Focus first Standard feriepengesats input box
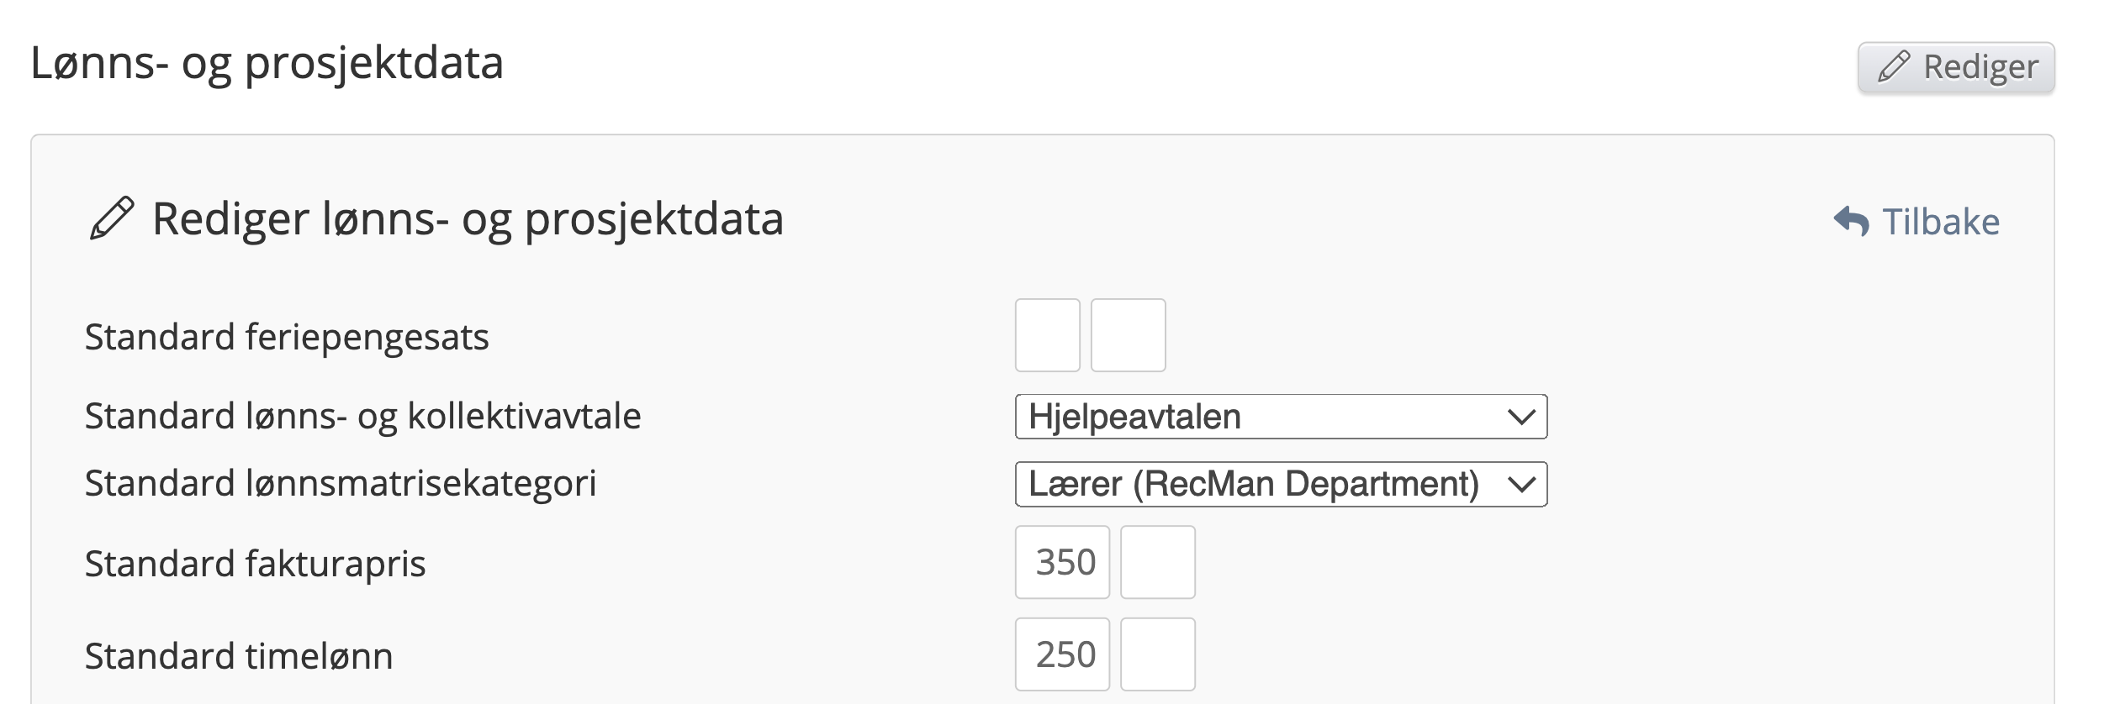This screenshot has width=2104, height=704. pyautogui.click(x=1047, y=335)
